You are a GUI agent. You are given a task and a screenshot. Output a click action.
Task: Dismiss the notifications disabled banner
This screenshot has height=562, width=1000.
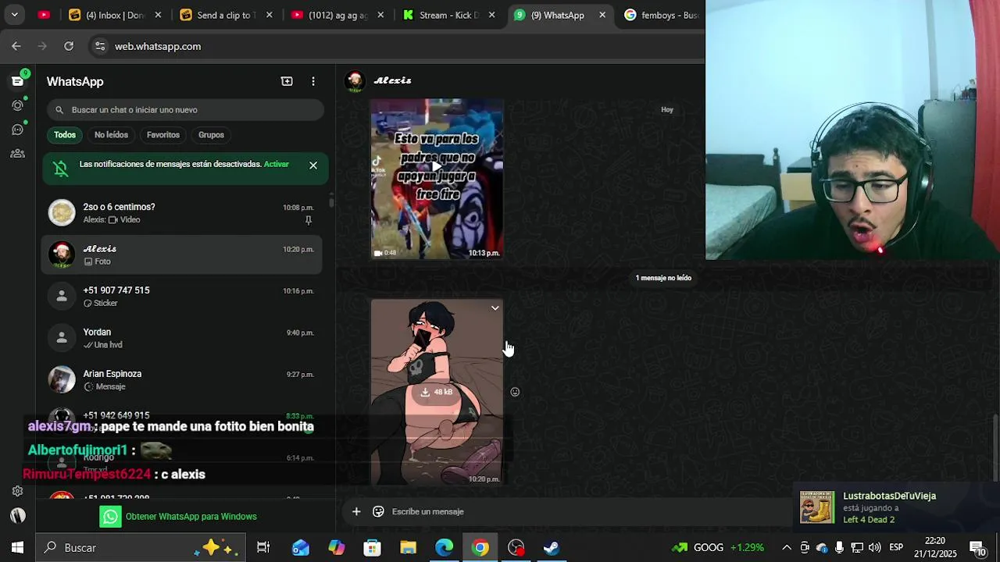(x=313, y=165)
